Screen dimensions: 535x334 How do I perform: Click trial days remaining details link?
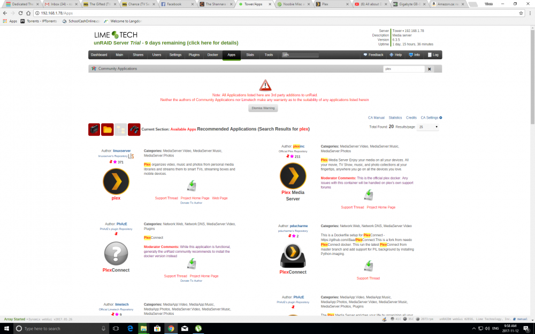(166, 43)
